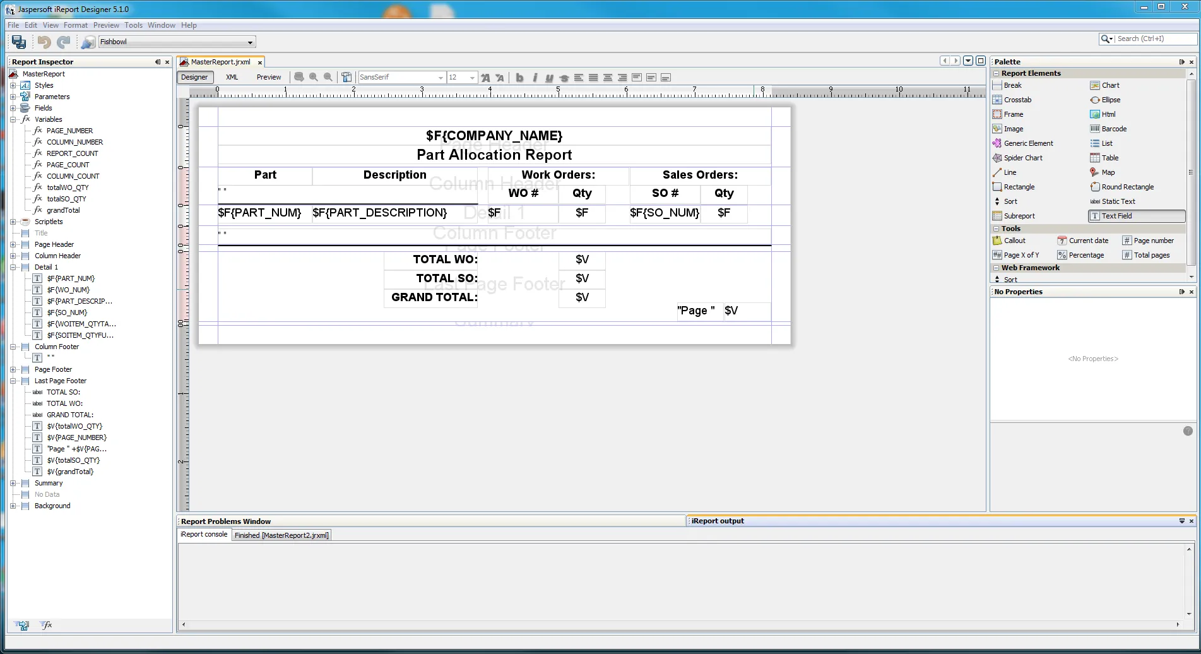The height and width of the screenshot is (654, 1201).
Task: Pick the Total pages tool
Action: pos(1146,255)
